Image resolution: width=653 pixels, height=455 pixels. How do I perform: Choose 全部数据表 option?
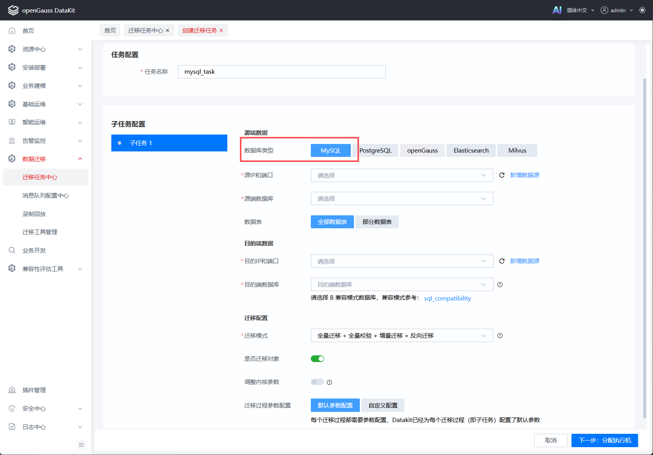(332, 222)
